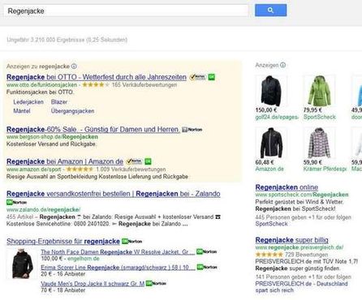Click checkered jacket thumbnail priced 59,90 €
Image resolution: width=362 pixels, height=300 pixels.
319,143
